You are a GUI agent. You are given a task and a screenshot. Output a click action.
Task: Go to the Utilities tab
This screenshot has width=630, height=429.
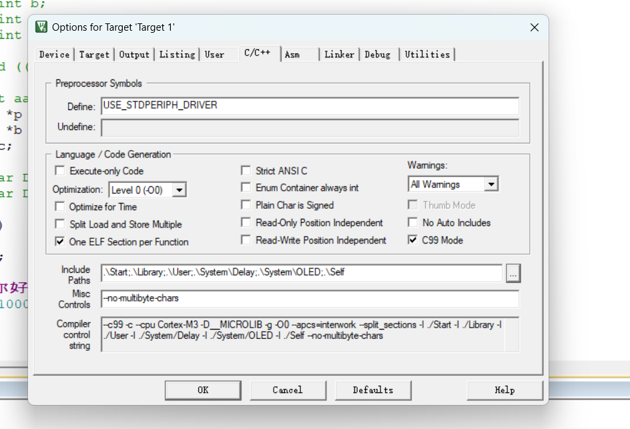click(427, 55)
